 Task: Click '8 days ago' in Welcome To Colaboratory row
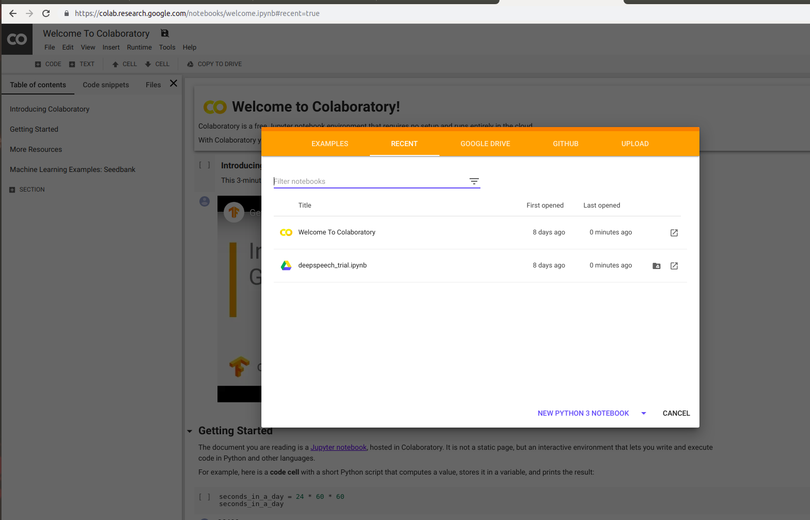549,232
